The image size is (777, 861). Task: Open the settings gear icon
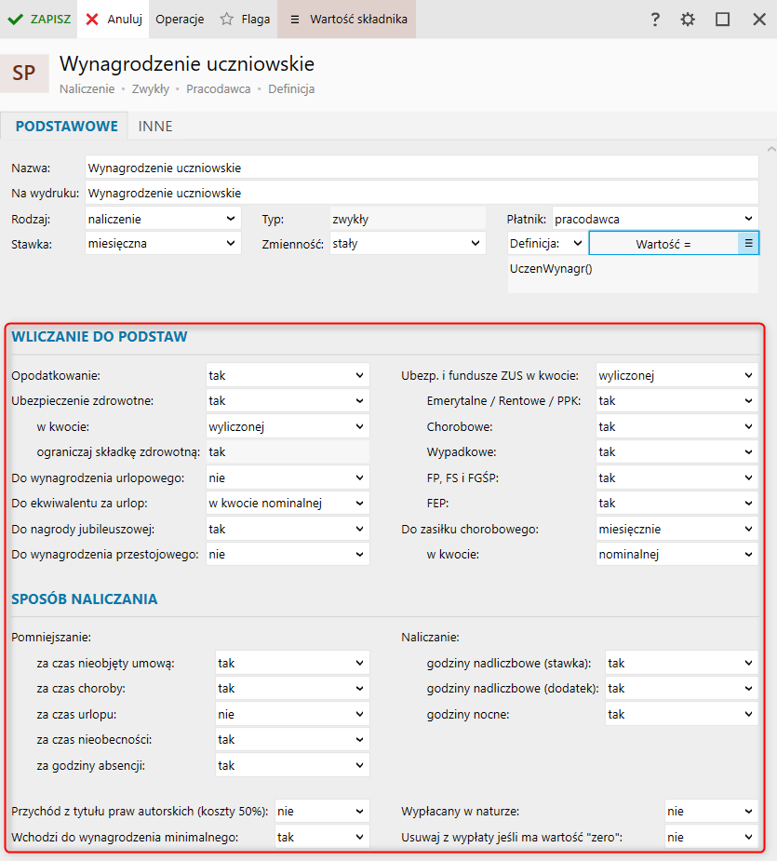(x=688, y=19)
